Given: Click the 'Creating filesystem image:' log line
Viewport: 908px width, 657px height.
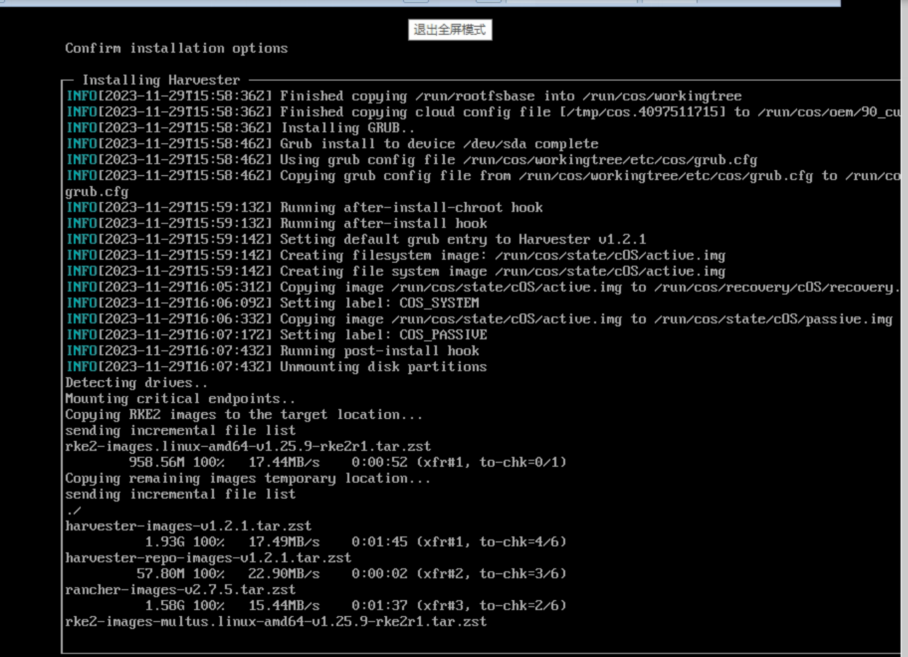Looking at the screenshot, I should click(x=396, y=255).
